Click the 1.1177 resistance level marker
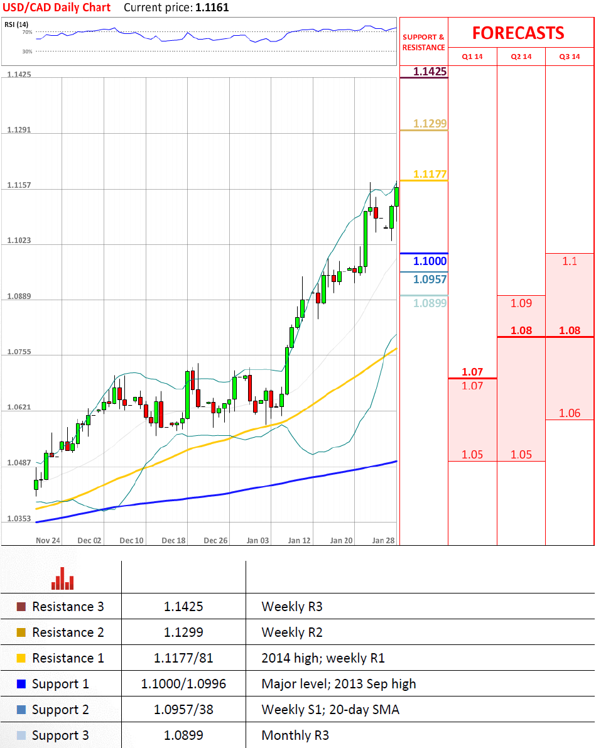Image resolution: width=596 pixels, height=748 pixels. [430, 174]
